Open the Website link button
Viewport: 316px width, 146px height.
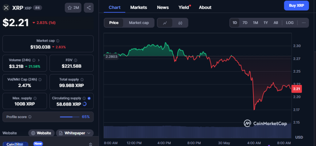coord(42,133)
